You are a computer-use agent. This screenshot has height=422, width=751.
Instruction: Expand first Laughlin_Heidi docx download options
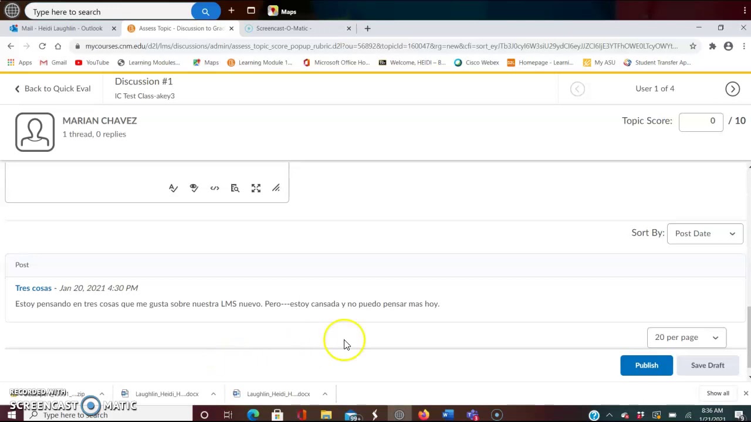(x=213, y=394)
